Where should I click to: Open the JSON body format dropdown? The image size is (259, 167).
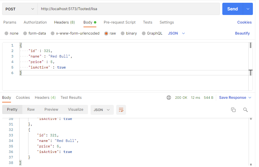coord(176,33)
